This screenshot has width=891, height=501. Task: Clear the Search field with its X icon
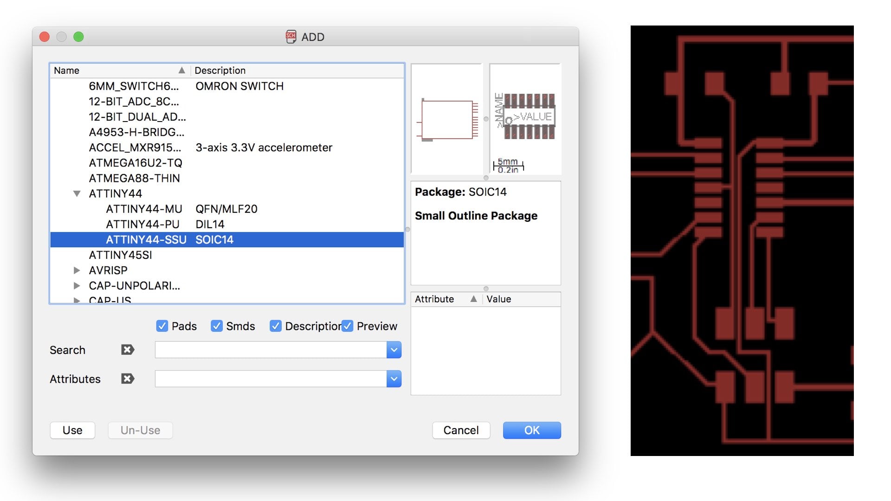click(128, 350)
